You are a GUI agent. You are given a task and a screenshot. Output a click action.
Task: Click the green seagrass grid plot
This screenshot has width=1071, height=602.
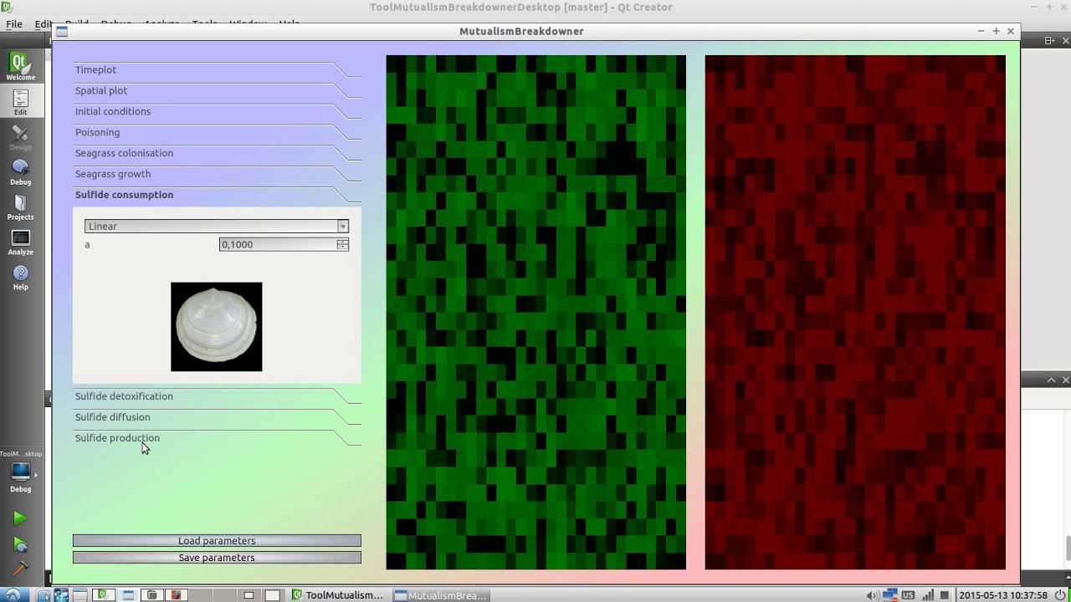[x=535, y=313]
